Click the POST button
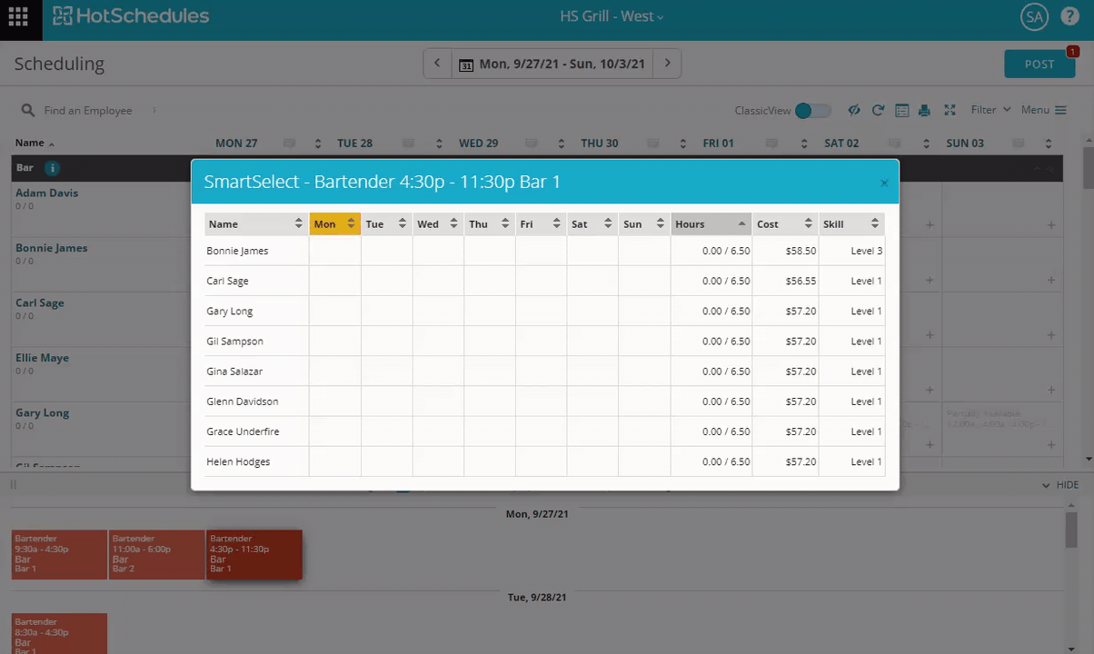Screen dimensions: 1094x654 tap(1039, 64)
